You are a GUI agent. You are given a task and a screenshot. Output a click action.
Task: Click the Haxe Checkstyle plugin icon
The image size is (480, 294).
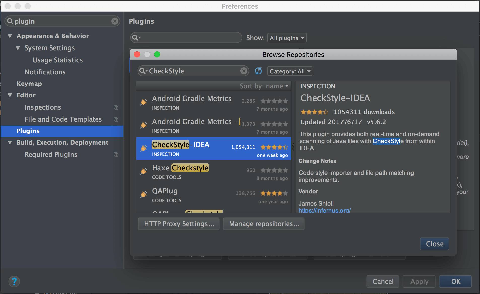(144, 171)
